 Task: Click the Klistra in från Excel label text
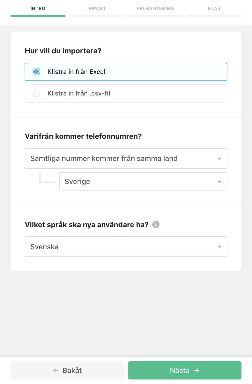click(x=76, y=72)
